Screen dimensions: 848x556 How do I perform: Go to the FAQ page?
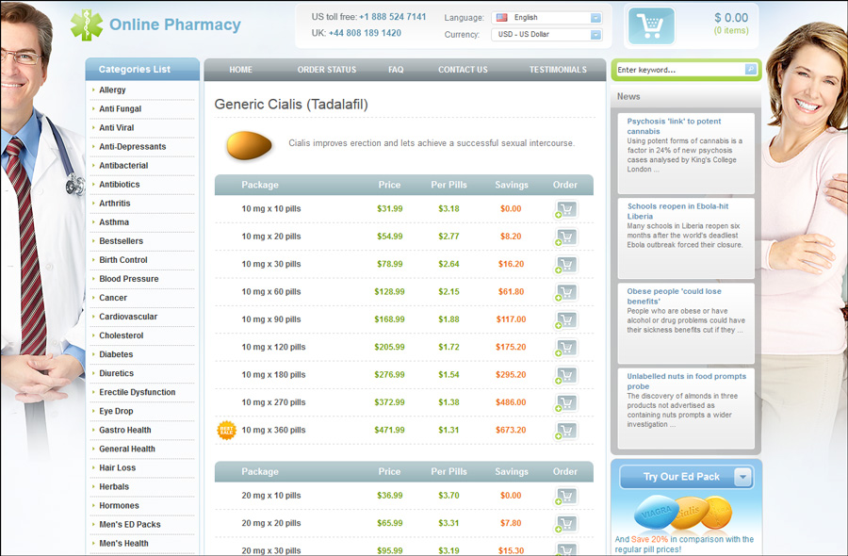pos(396,70)
